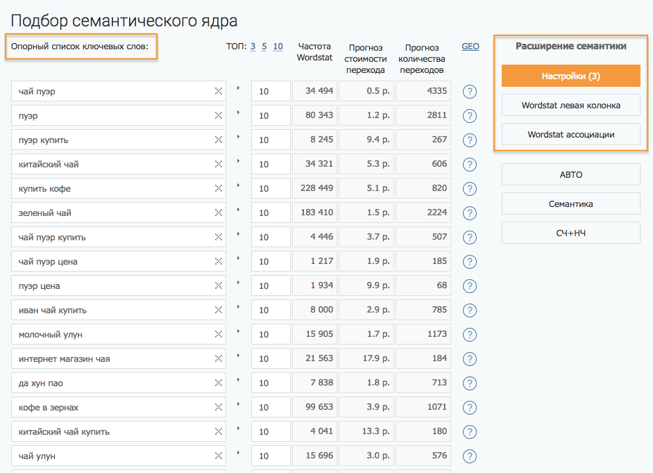Remove the 'чай пуэр' keyword with X icon
653x473 pixels.
click(x=218, y=92)
